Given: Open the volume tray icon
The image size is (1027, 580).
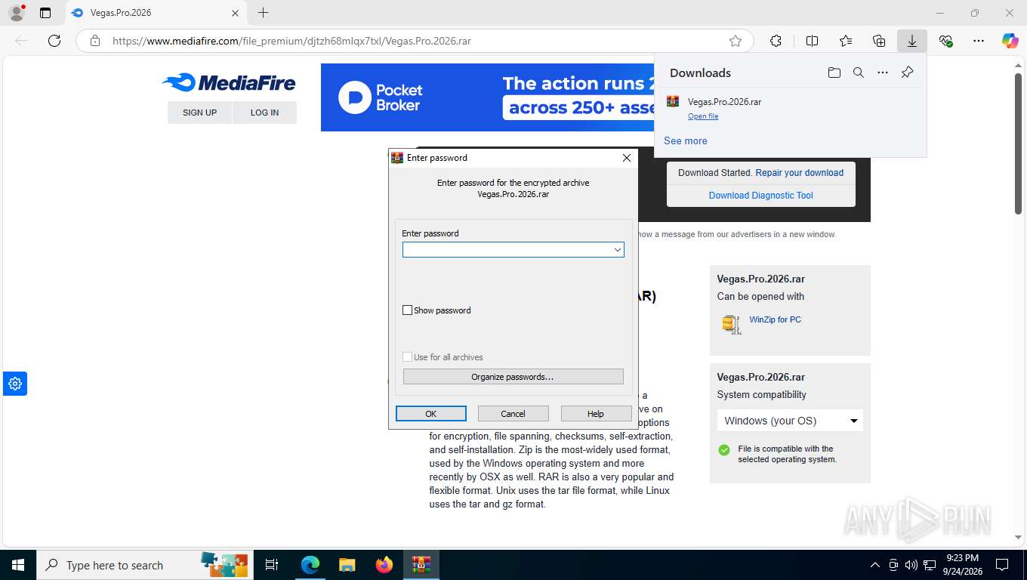Looking at the screenshot, I should (911, 565).
